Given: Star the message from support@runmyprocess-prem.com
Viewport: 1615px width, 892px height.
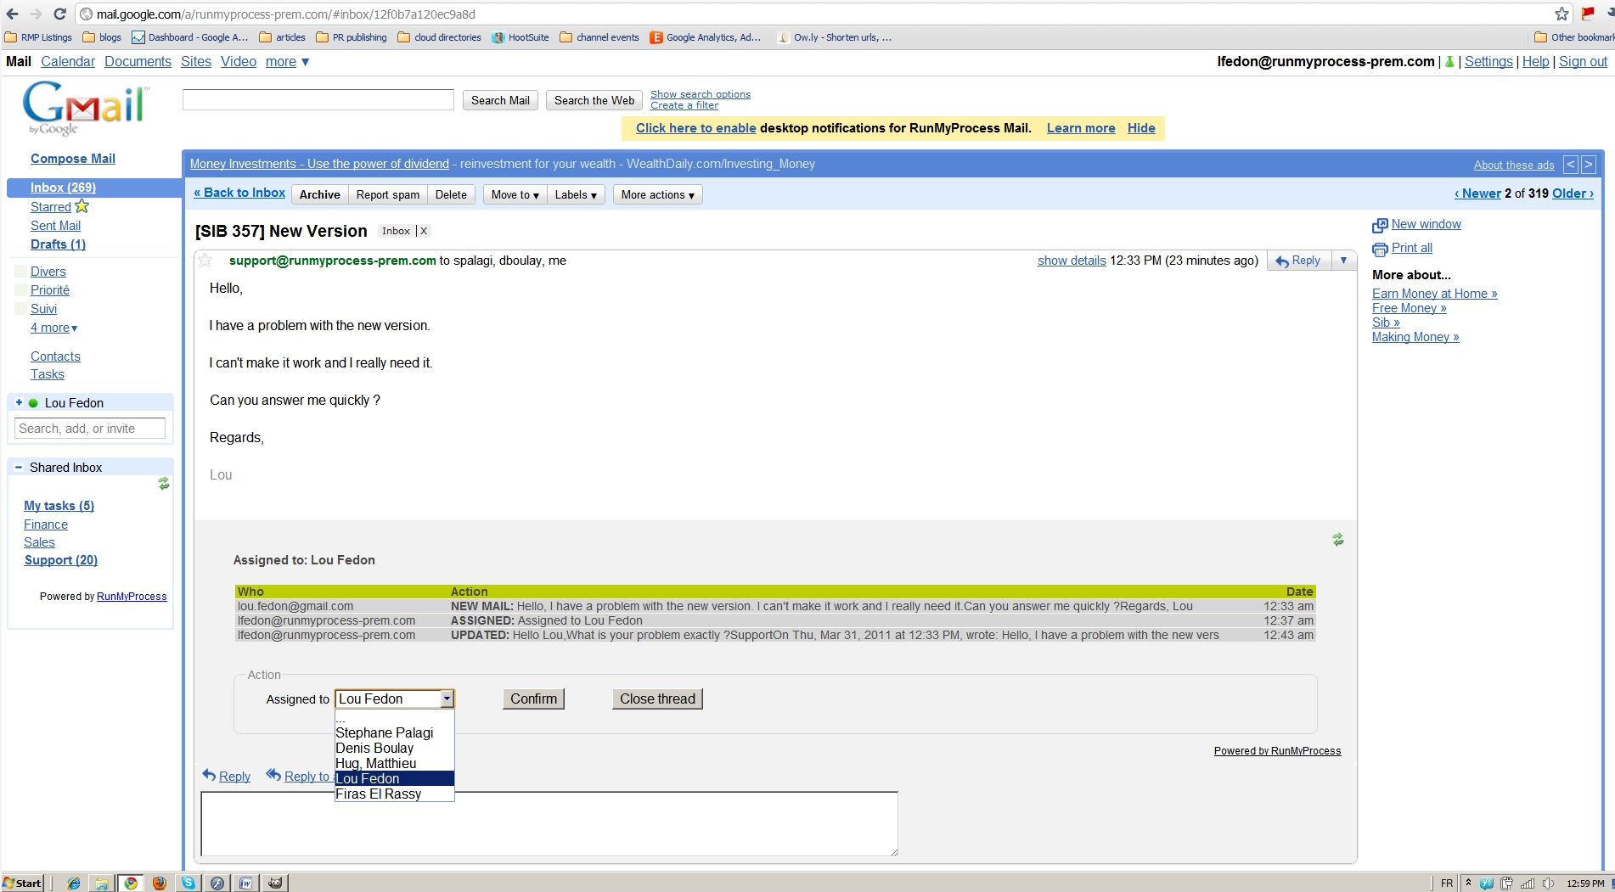Looking at the screenshot, I should [x=205, y=261].
